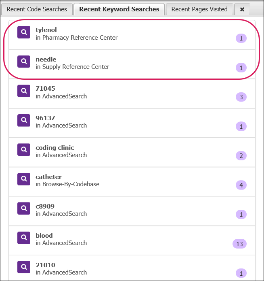Click the search icon beside blood
The image size is (264, 281).
[24, 238]
